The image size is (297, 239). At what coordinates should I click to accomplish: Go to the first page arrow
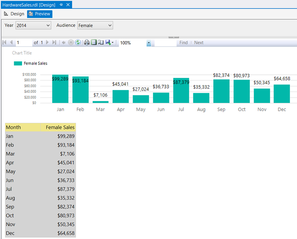tap(4, 43)
